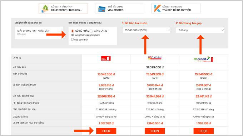Open the Số tiền trả trước dropdown
Image resolution: width=243 pixels, height=136 pixels.
click(x=147, y=30)
